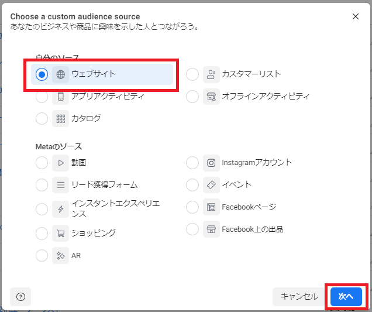Click the catalog grid icon
The height and width of the screenshot is (312, 372).
(60, 118)
